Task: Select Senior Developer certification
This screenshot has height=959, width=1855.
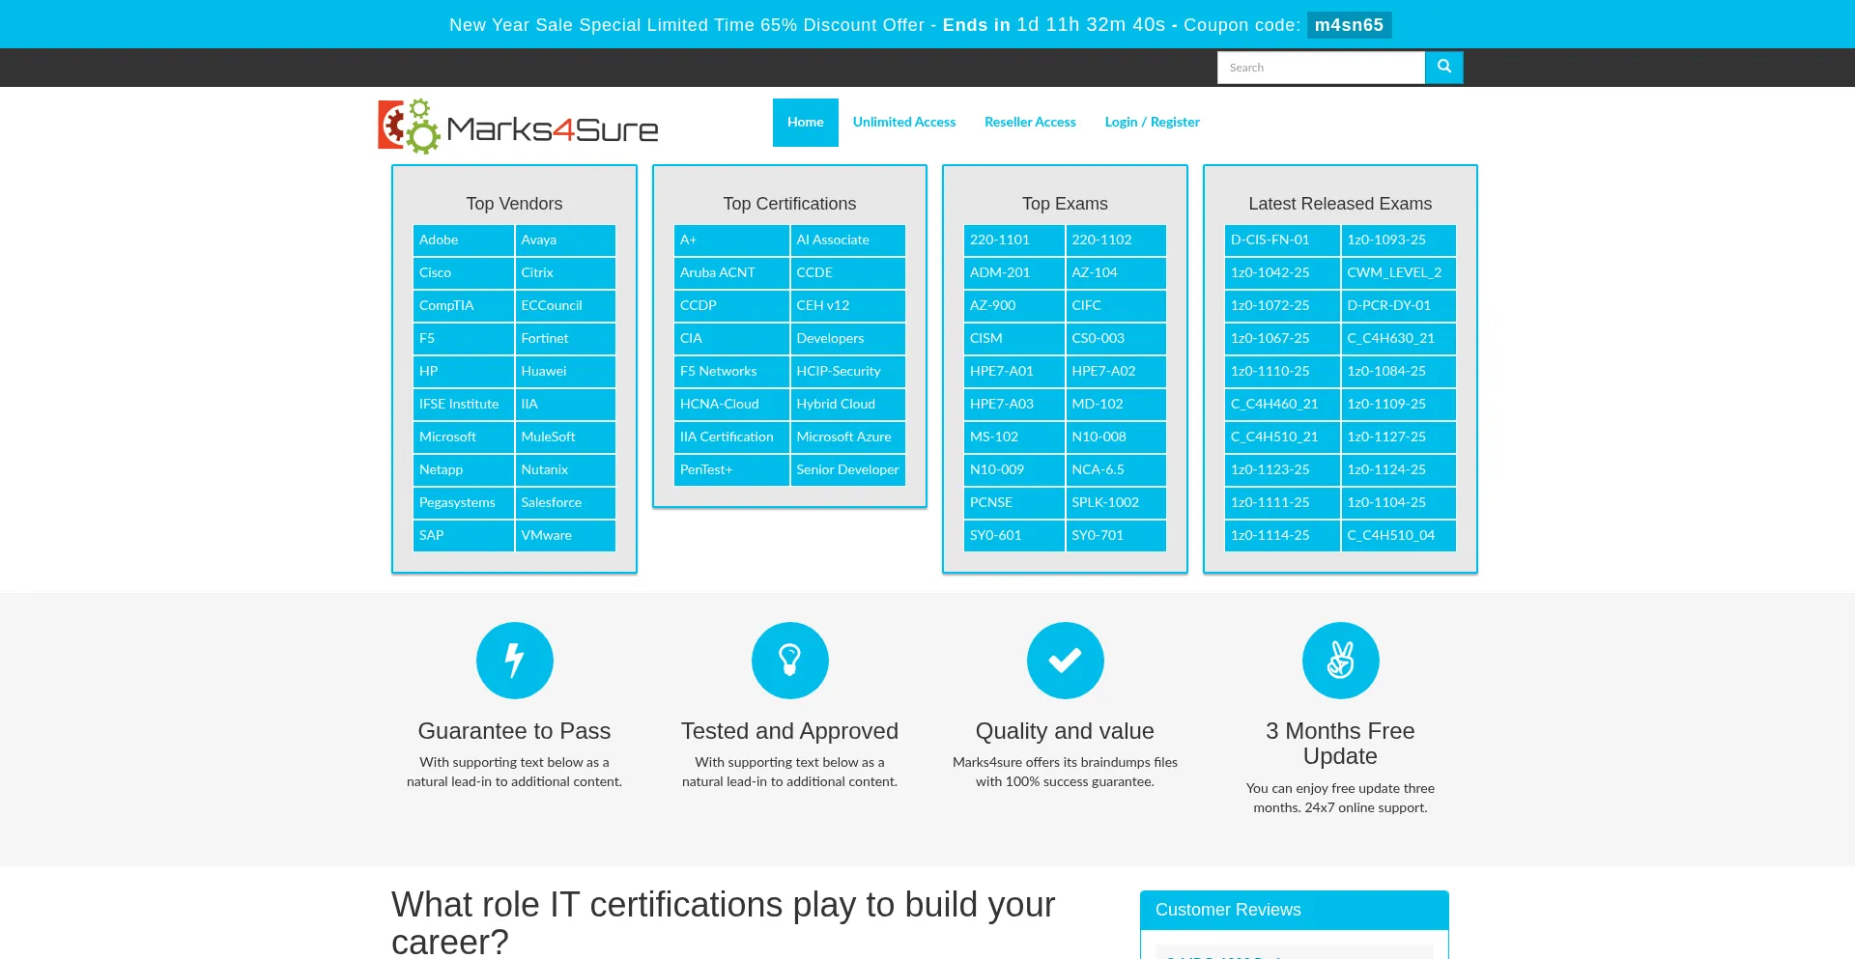Action: [x=847, y=469]
